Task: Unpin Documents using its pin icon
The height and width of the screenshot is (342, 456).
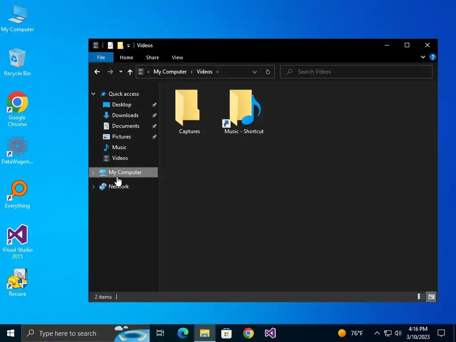Action: [x=154, y=126]
